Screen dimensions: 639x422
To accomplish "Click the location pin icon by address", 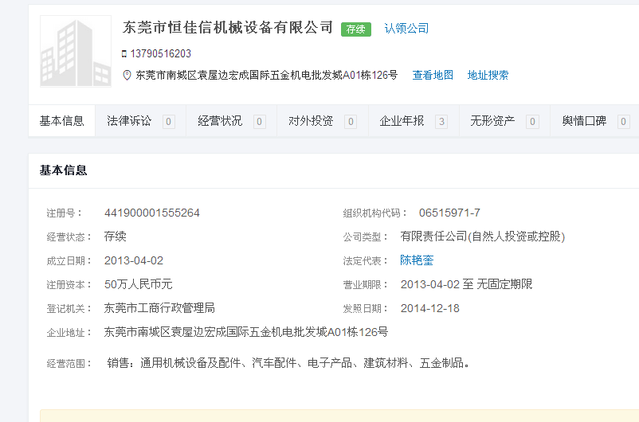I will click(126, 76).
